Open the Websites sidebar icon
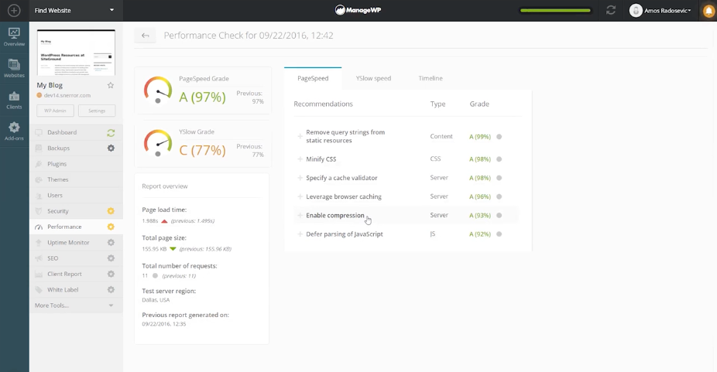The height and width of the screenshot is (372, 717). click(x=14, y=69)
